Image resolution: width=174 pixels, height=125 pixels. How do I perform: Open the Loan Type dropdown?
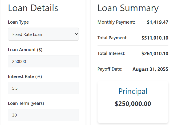click(x=43, y=34)
